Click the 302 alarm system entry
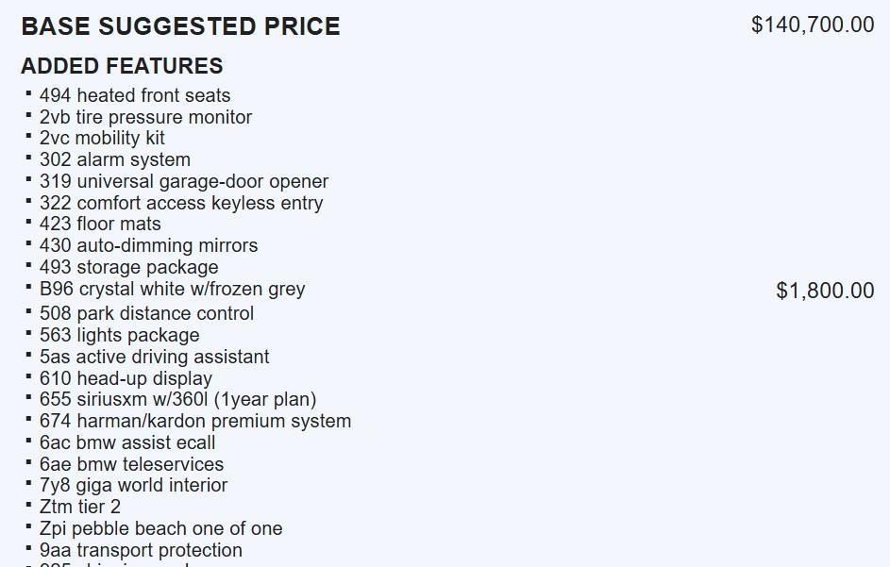This screenshot has width=890, height=567. tap(115, 159)
